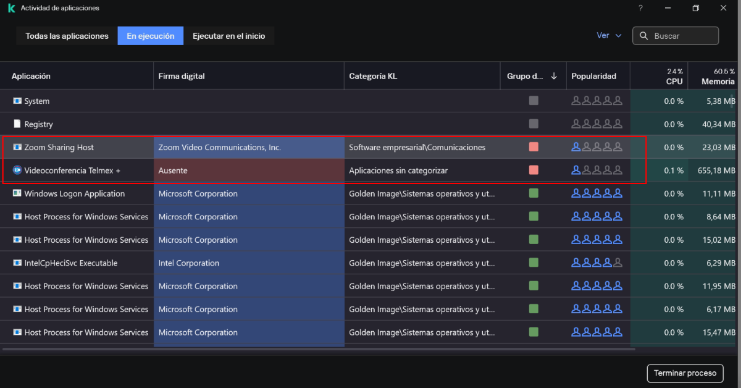This screenshot has width=741, height=388.
Task: Click the Aplicaciones sin categorizar category cell
Action: pyautogui.click(x=422, y=170)
